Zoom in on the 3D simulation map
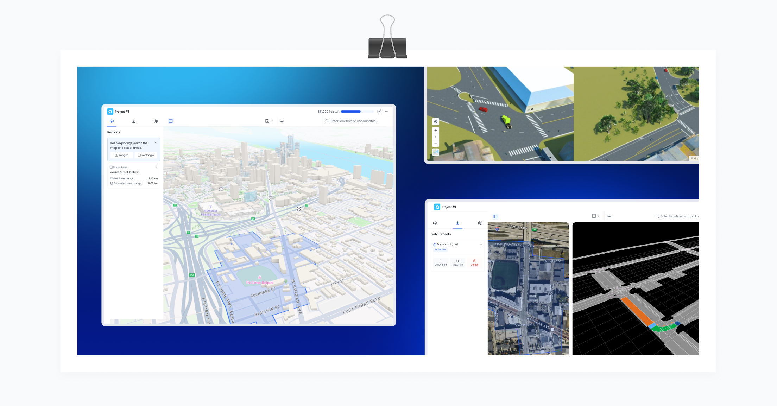The image size is (777, 406). (x=436, y=131)
